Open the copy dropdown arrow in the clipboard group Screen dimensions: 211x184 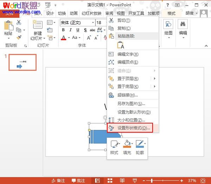24,30
